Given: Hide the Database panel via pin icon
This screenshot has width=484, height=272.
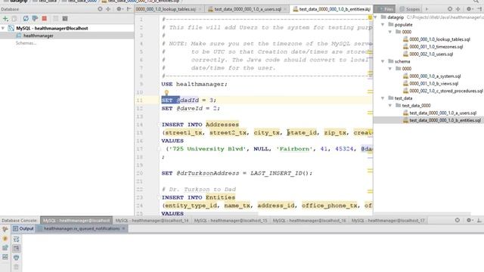Looking at the screenshot, I should (x=129, y=9).
